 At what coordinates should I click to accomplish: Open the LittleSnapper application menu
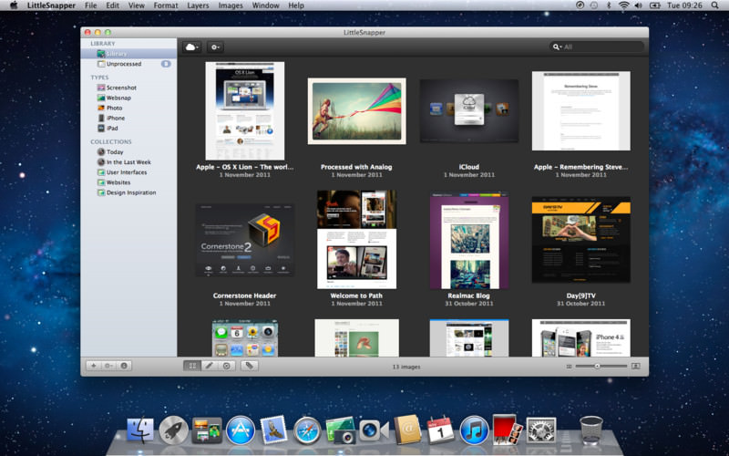click(51, 5)
